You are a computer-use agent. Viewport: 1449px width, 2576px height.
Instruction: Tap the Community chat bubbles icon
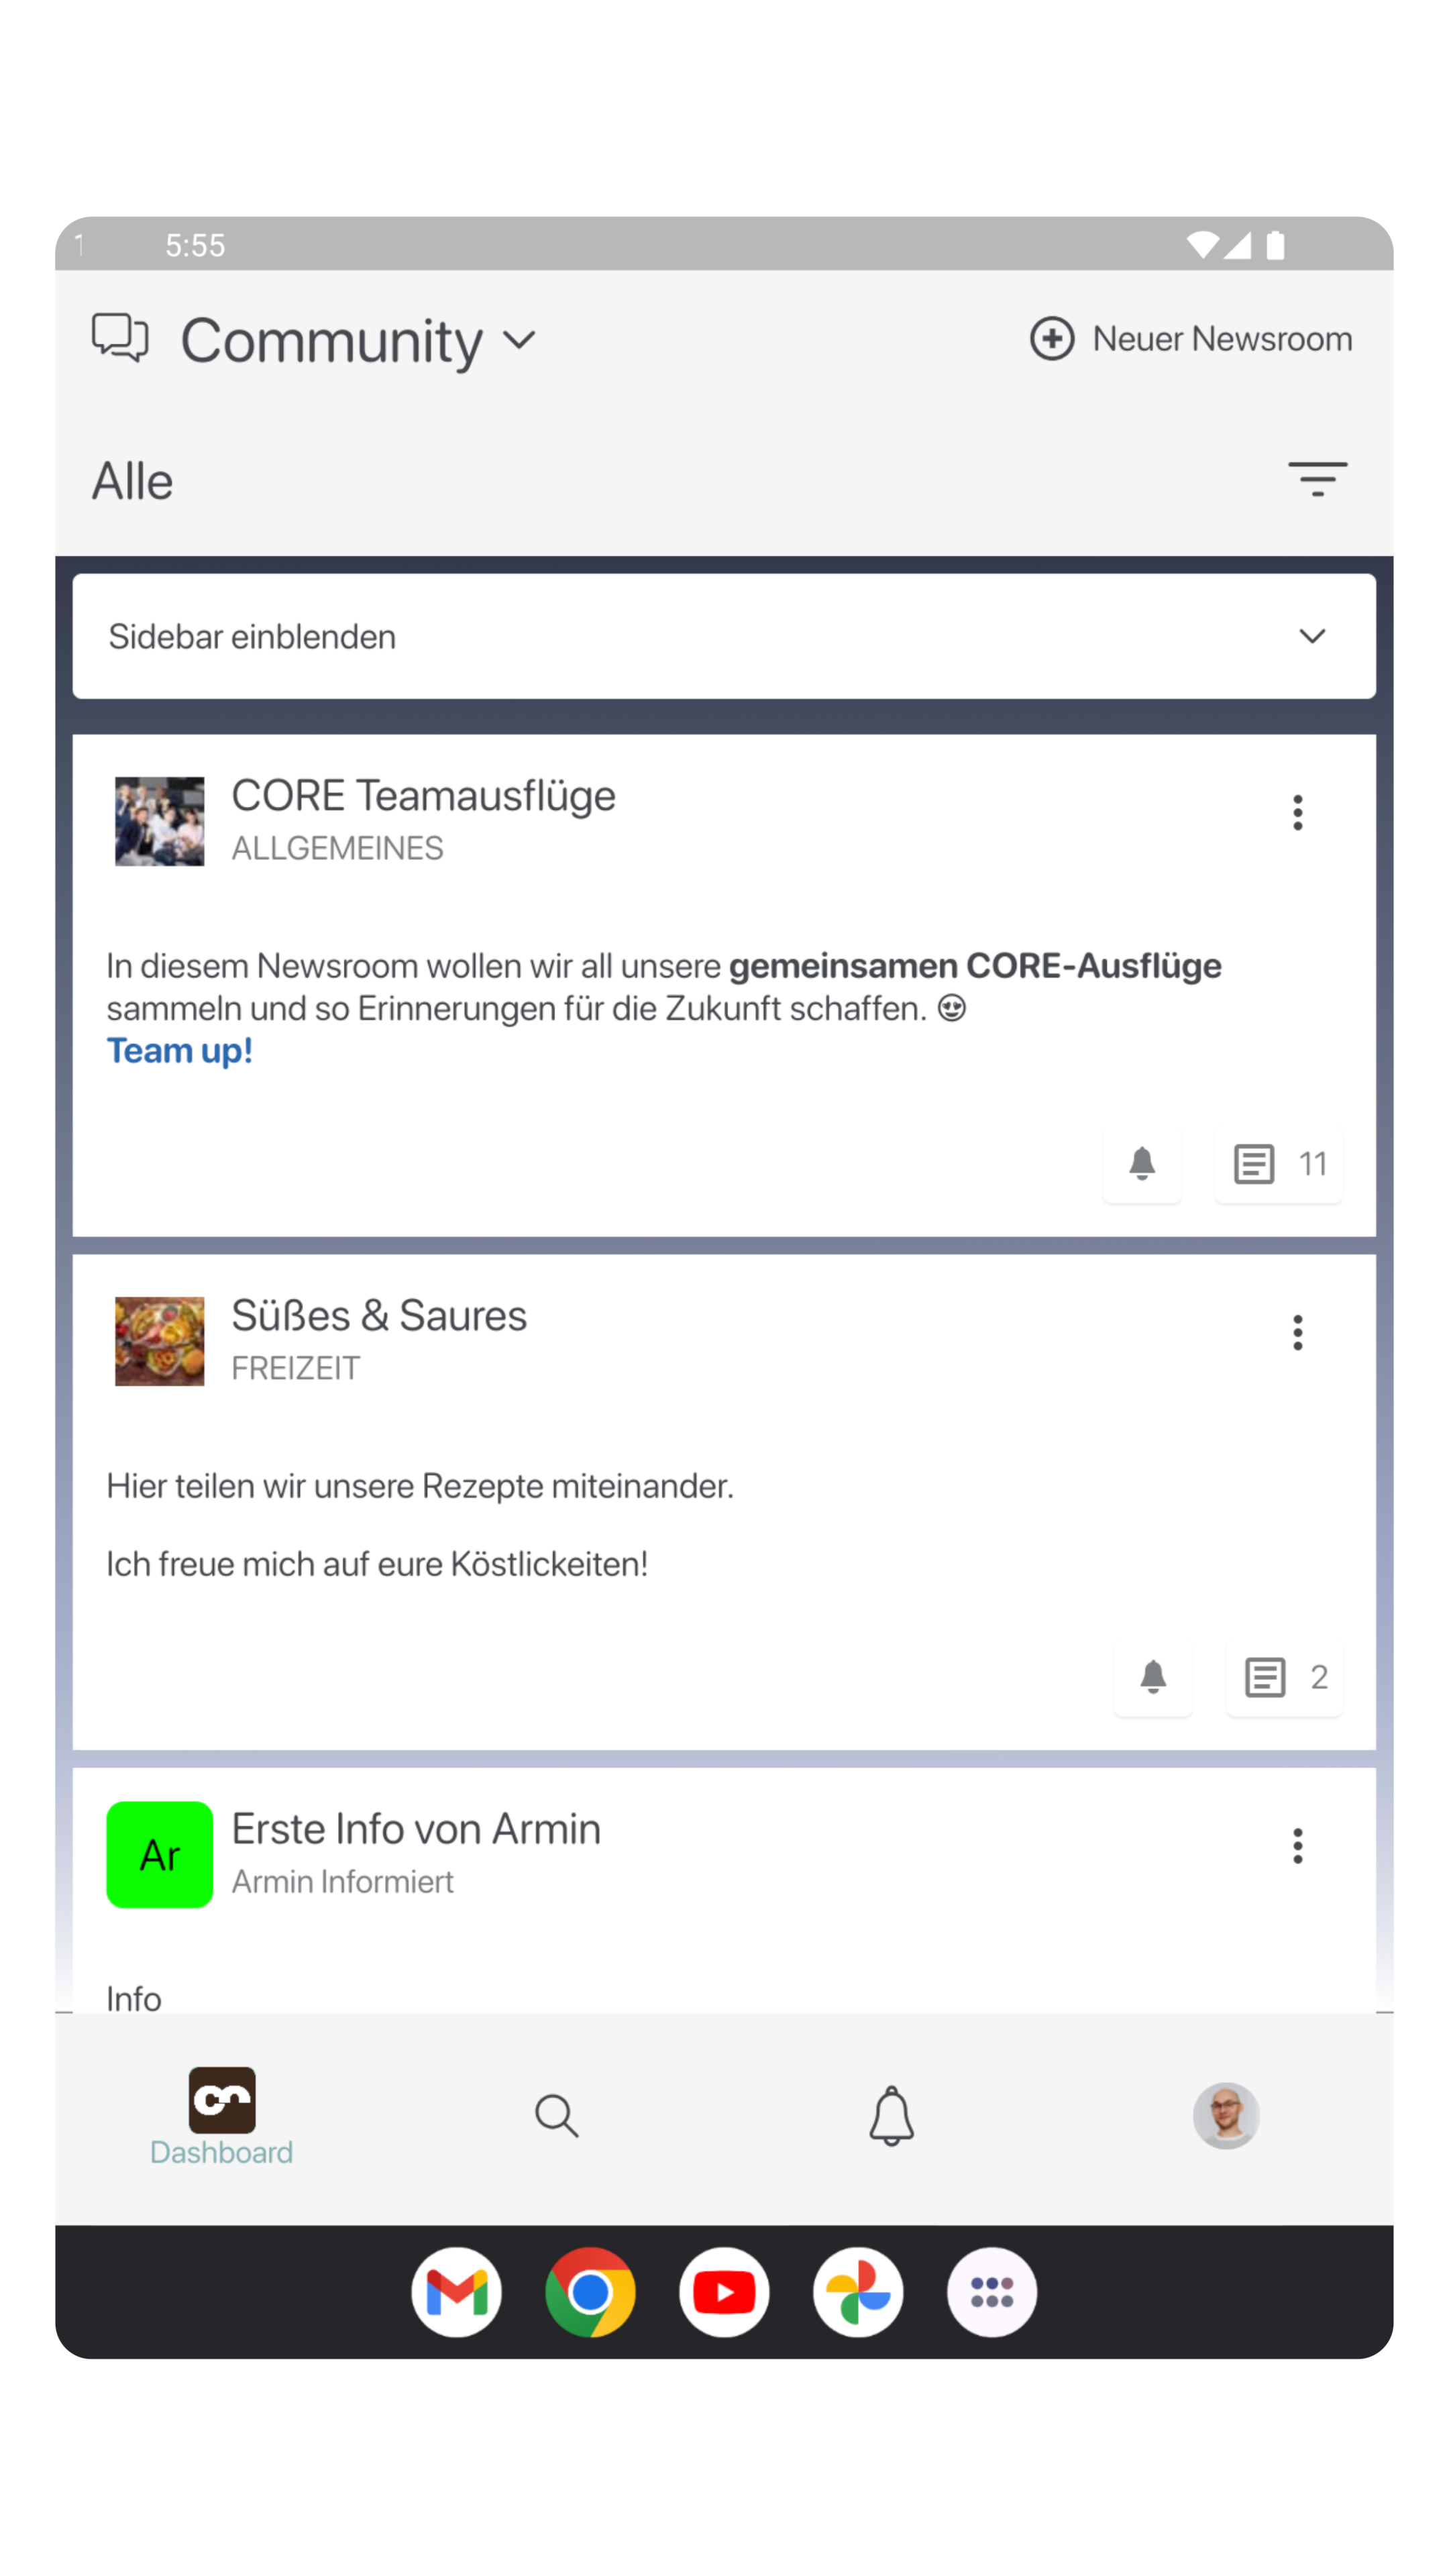(x=120, y=338)
